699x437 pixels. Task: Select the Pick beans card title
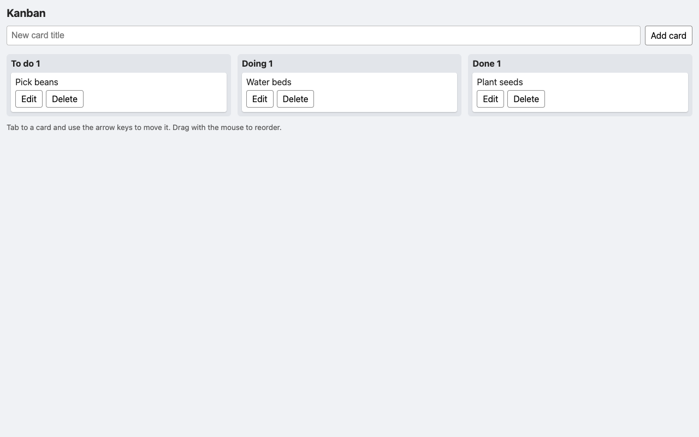(x=37, y=82)
